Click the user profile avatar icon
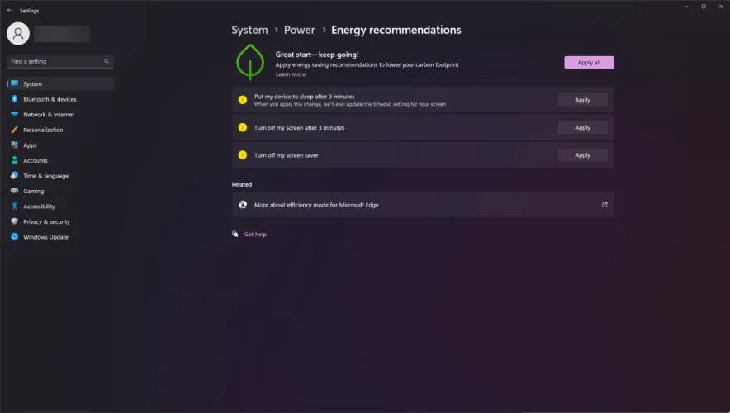Screen dimensions: 730x413 [x=18, y=34]
